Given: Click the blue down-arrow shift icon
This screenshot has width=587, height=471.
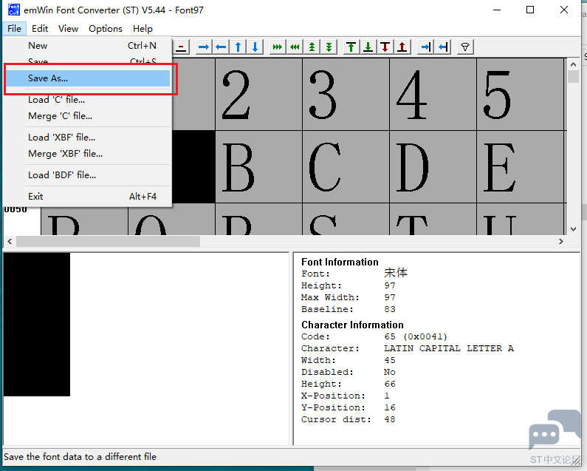Looking at the screenshot, I should tap(255, 47).
